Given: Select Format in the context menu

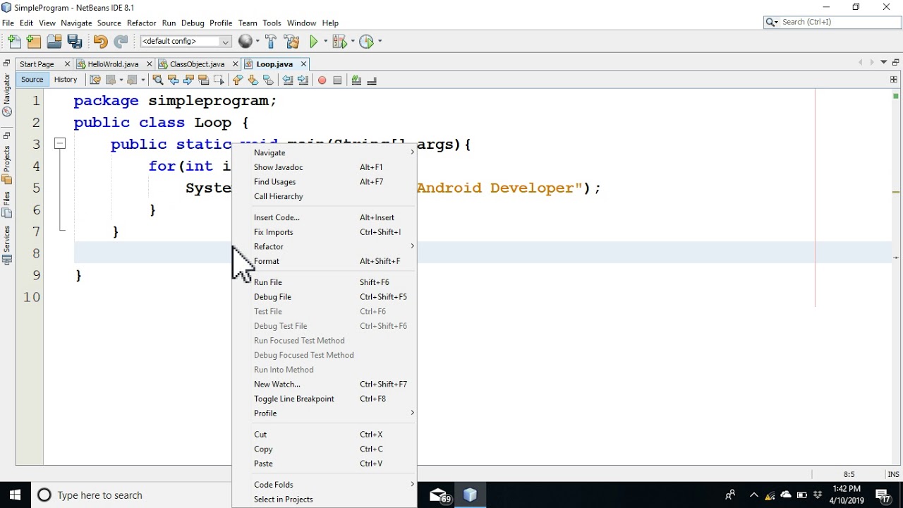Looking at the screenshot, I should 325,261.
